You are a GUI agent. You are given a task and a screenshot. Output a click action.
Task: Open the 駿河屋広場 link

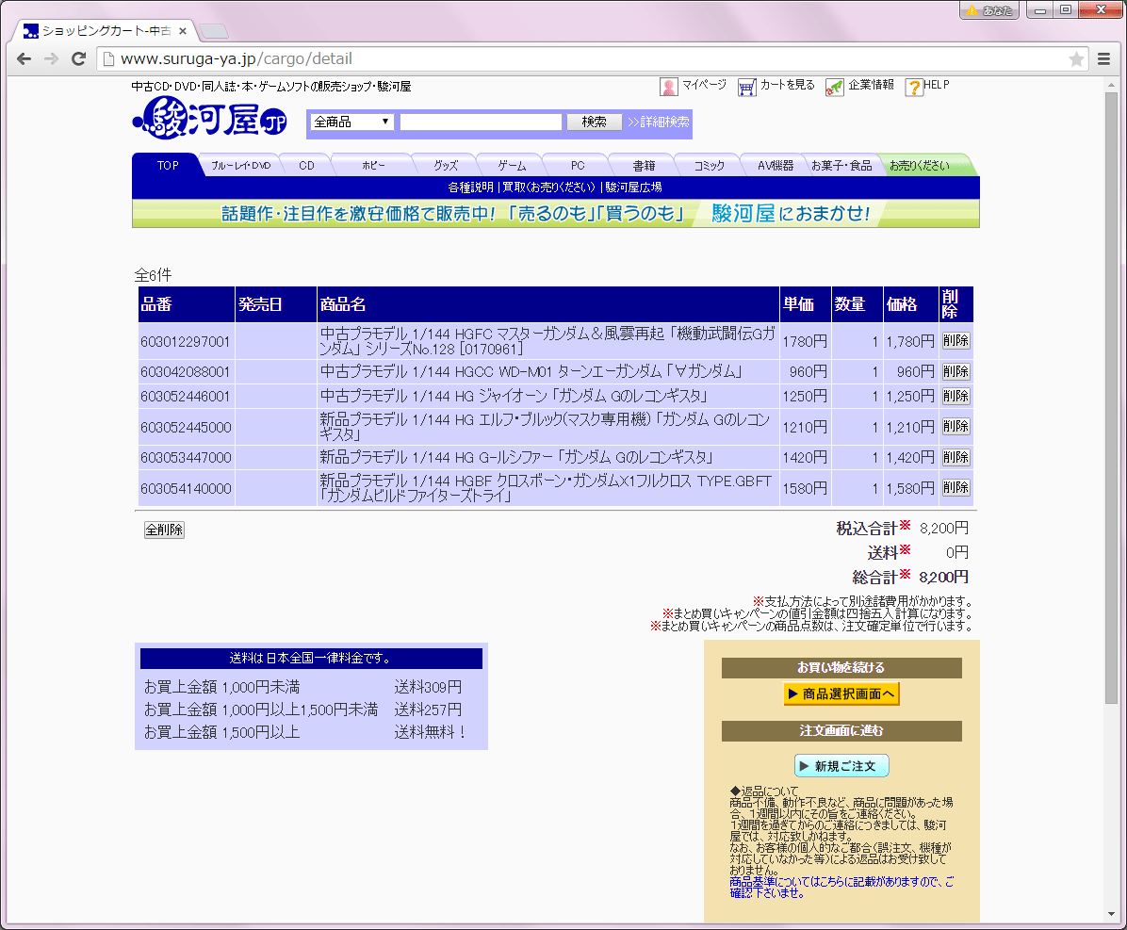coord(634,188)
